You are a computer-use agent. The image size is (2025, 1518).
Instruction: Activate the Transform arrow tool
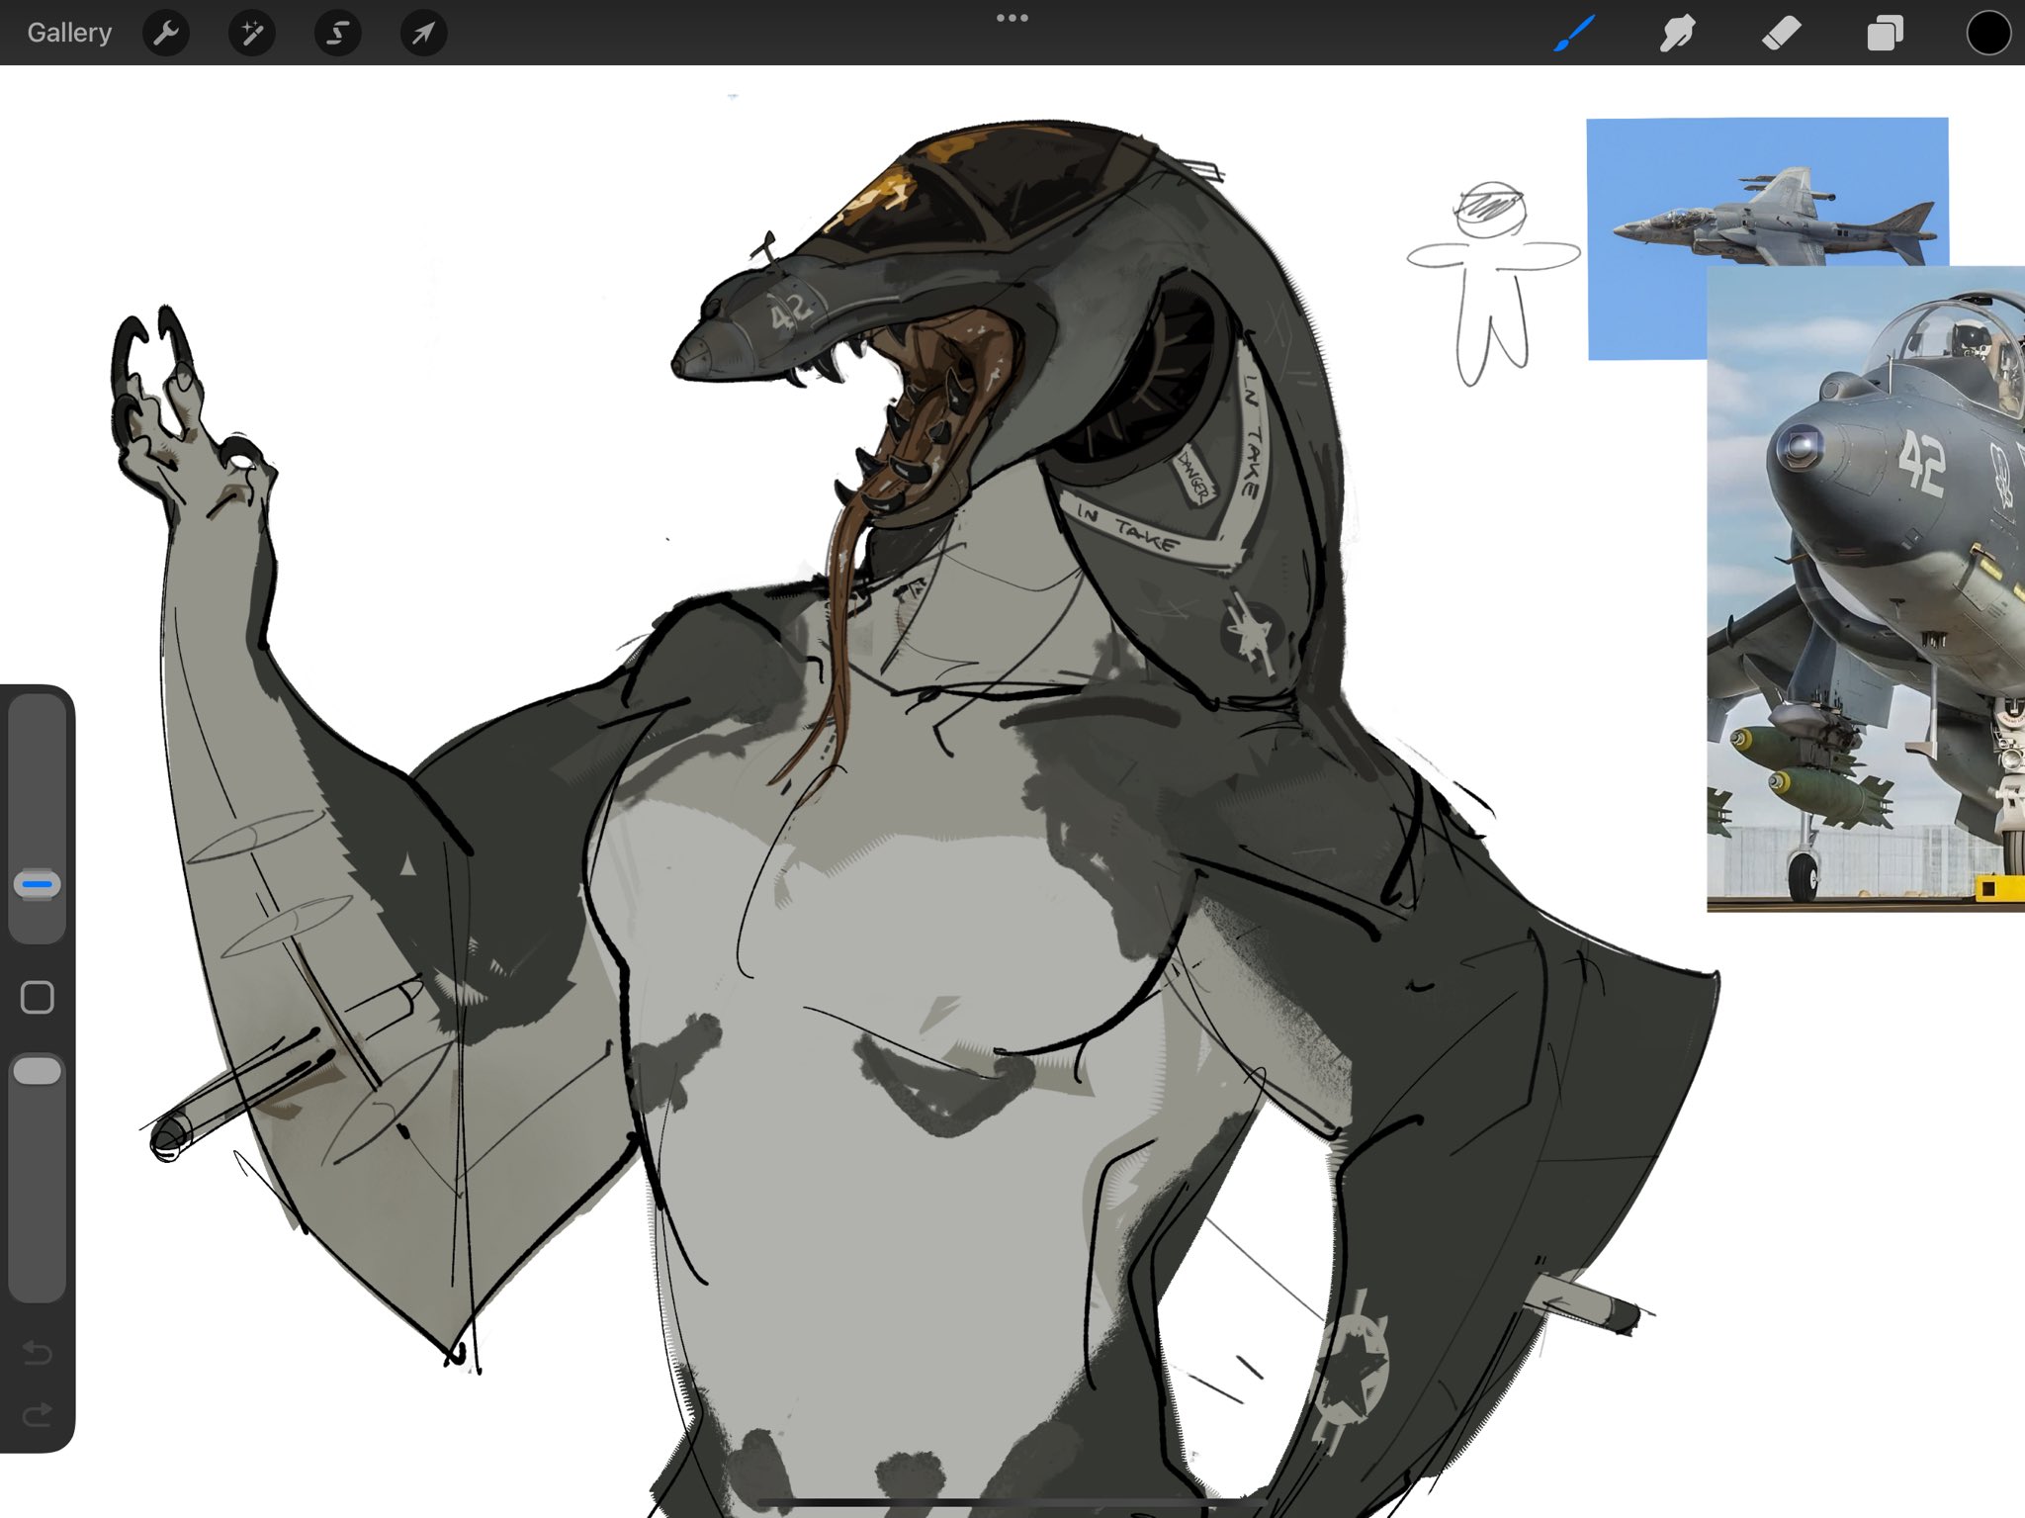[x=423, y=34]
